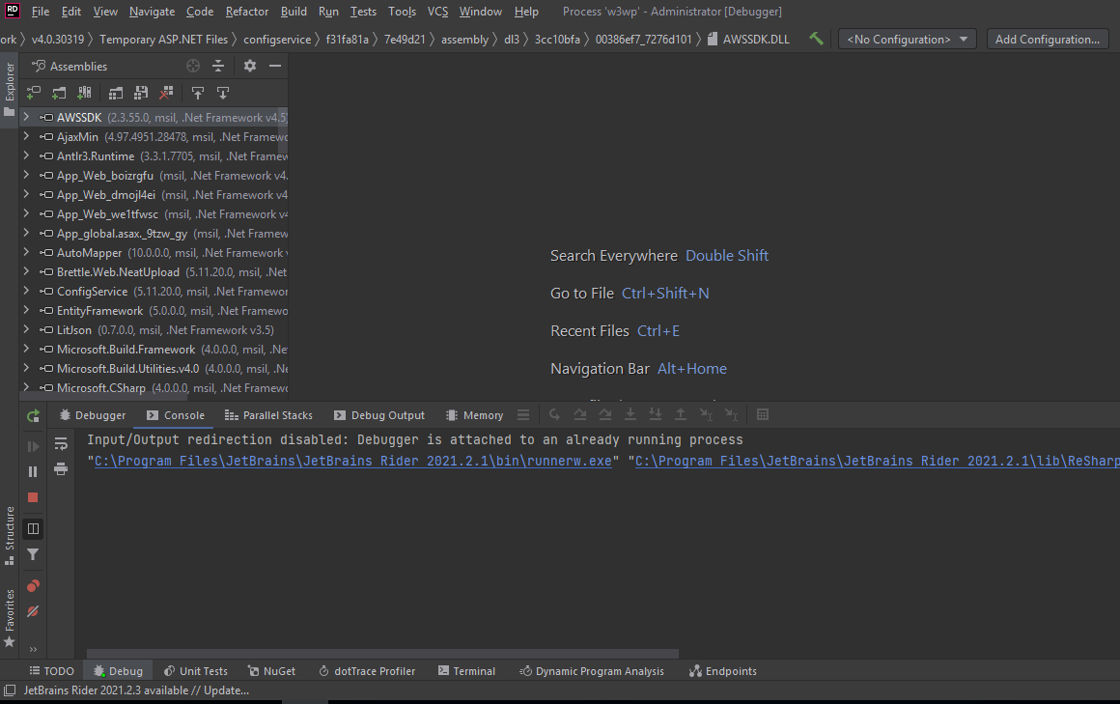The height and width of the screenshot is (704, 1120).
Task: Open the NuGet tool window
Action: click(x=271, y=671)
